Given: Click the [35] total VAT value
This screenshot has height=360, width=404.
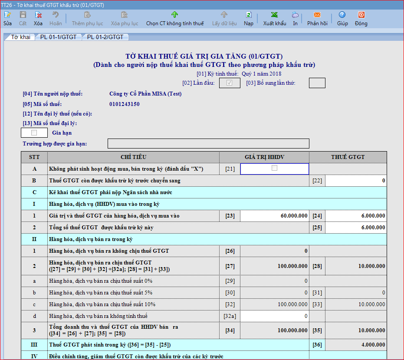Looking at the screenshot, I should [x=356, y=330].
